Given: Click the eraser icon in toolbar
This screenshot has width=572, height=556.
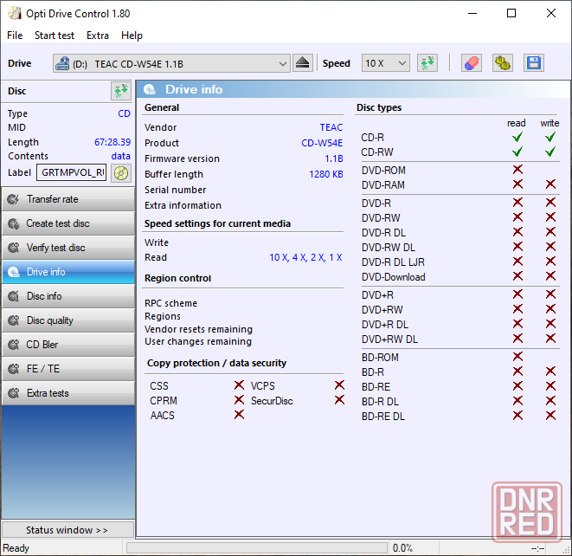Looking at the screenshot, I should (471, 63).
